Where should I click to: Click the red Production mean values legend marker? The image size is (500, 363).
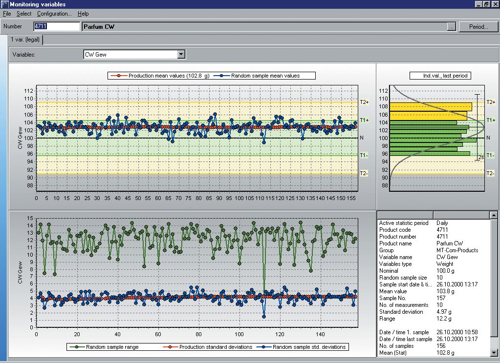coord(118,76)
